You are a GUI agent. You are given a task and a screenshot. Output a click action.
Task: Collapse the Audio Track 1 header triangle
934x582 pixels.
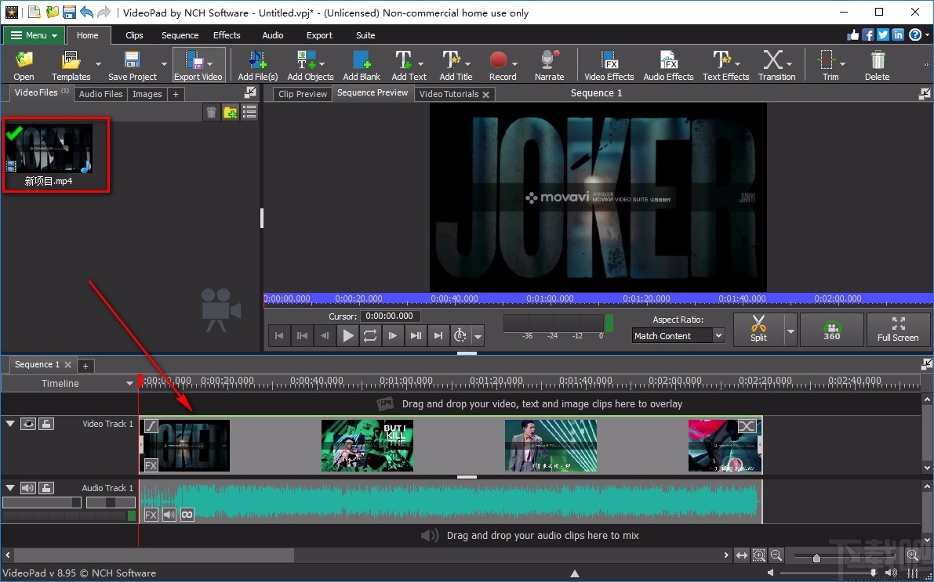coord(9,487)
